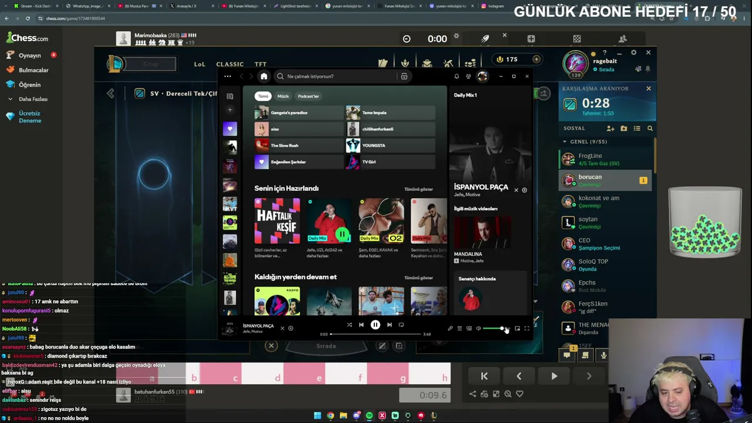The height and width of the screenshot is (423, 752).
Task: Play the chess move forward
Action: 554,376
